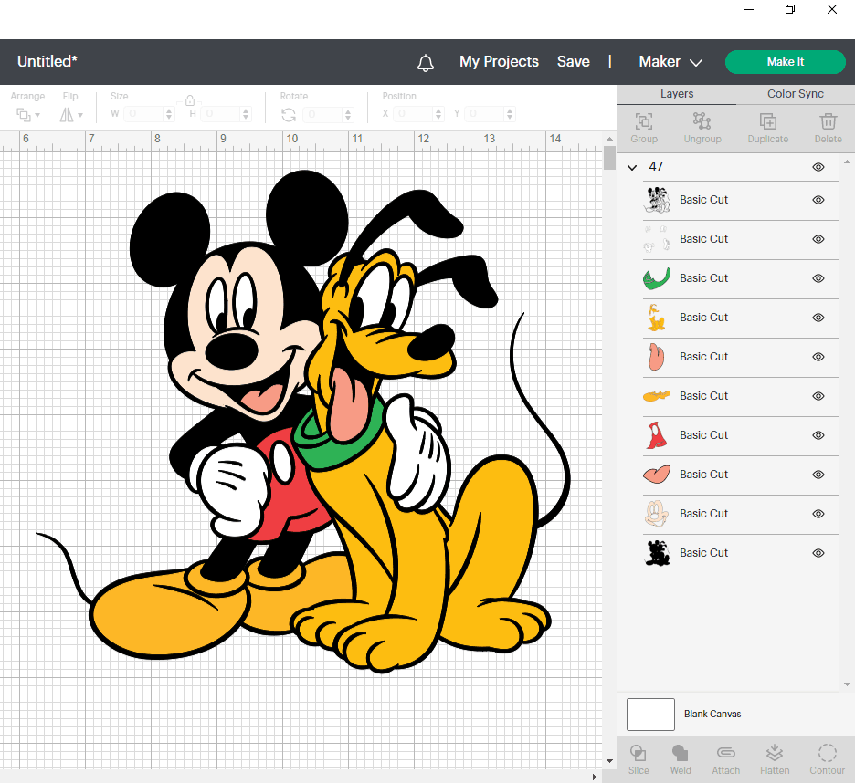Viewport: 855px width, 783px height.
Task: Open the Maker machine dropdown
Action: 670,62
